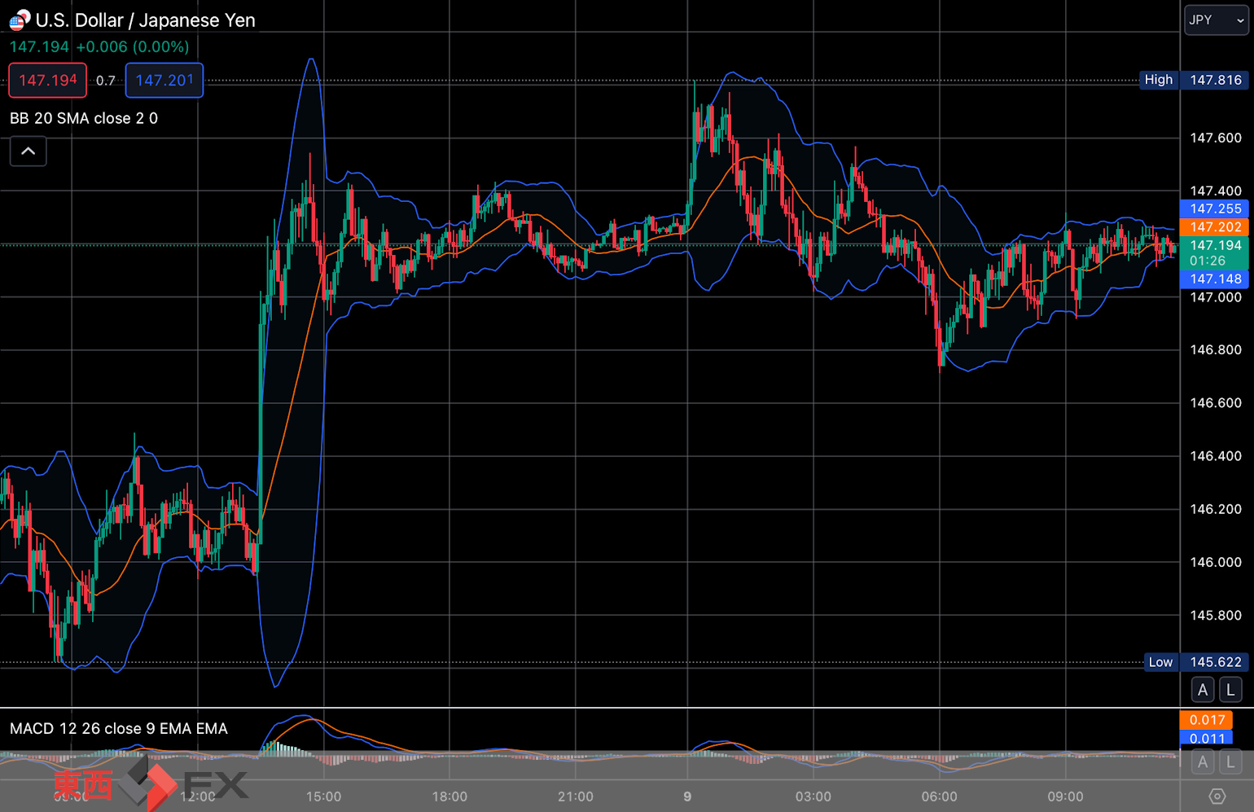
Task: Click the green current price 147.194 tag
Action: (1214, 252)
